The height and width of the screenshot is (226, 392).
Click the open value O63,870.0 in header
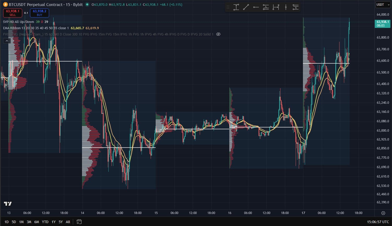[100, 4]
